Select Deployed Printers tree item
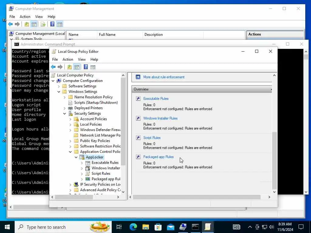Viewport: 311px width, 233px height. pos(88,108)
